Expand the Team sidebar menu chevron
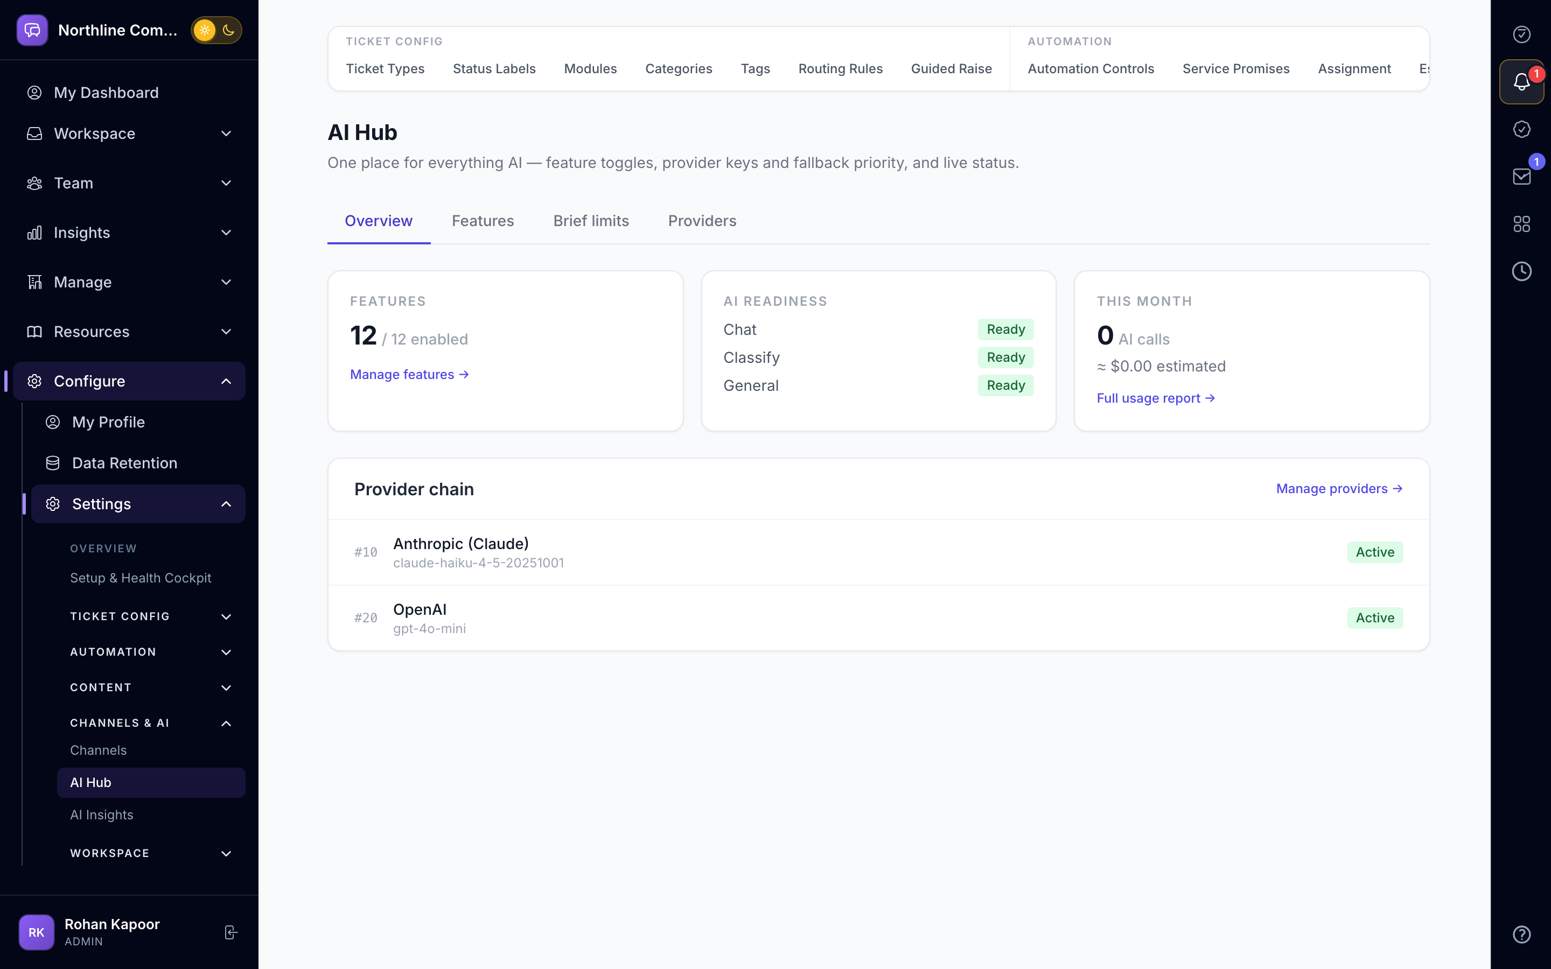This screenshot has width=1551, height=969. (x=226, y=183)
